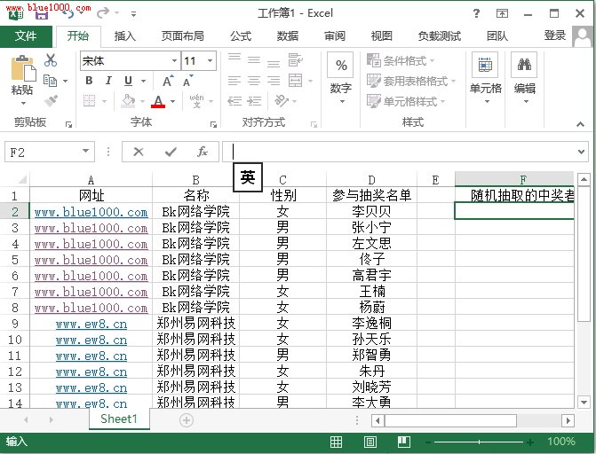Click the Copy icon
This screenshot has width=596, height=454.
pyautogui.click(x=50, y=81)
